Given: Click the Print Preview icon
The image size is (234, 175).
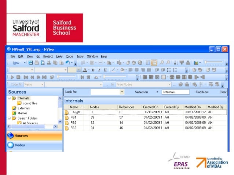Looking at the screenshot, I should (x=43, y=63).
